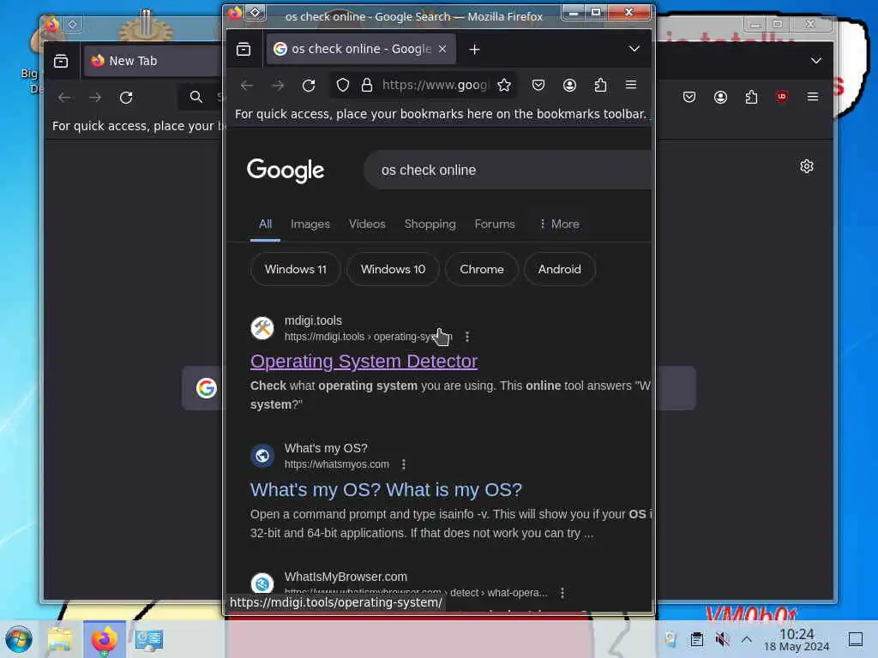This screenshot has width=878, height=658.
Task: Click the WhatIsMyBrowser.com site favicon
Action: click(x=262, y=583)
